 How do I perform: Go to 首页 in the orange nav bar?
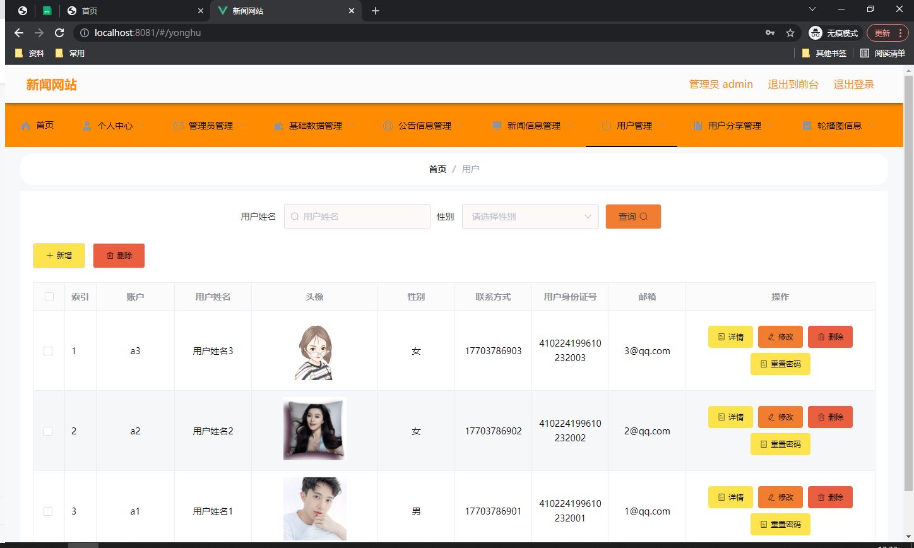[x=45, y=126]
